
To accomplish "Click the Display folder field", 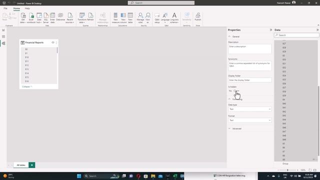I will tap(250, 80).
